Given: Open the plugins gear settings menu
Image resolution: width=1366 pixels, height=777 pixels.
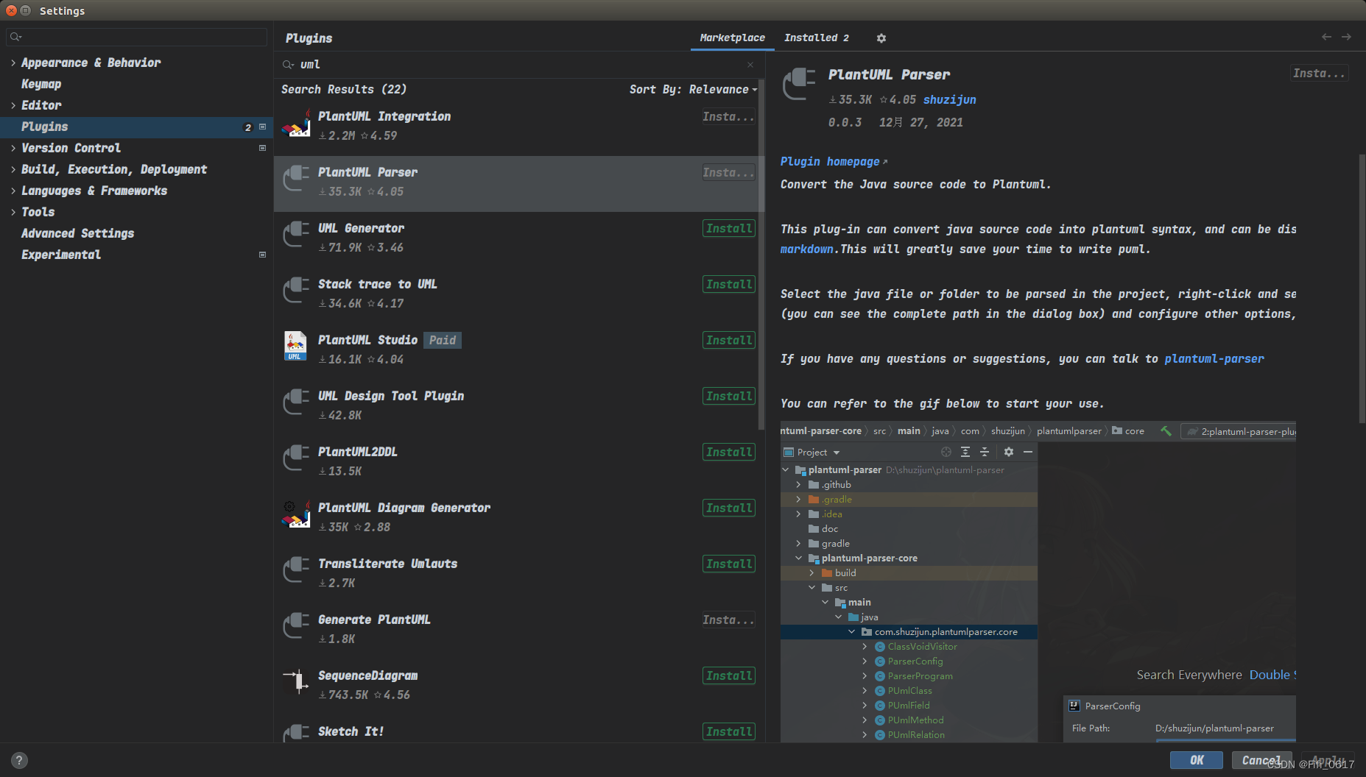Looking at the screenshot, I should click(881, 38).
